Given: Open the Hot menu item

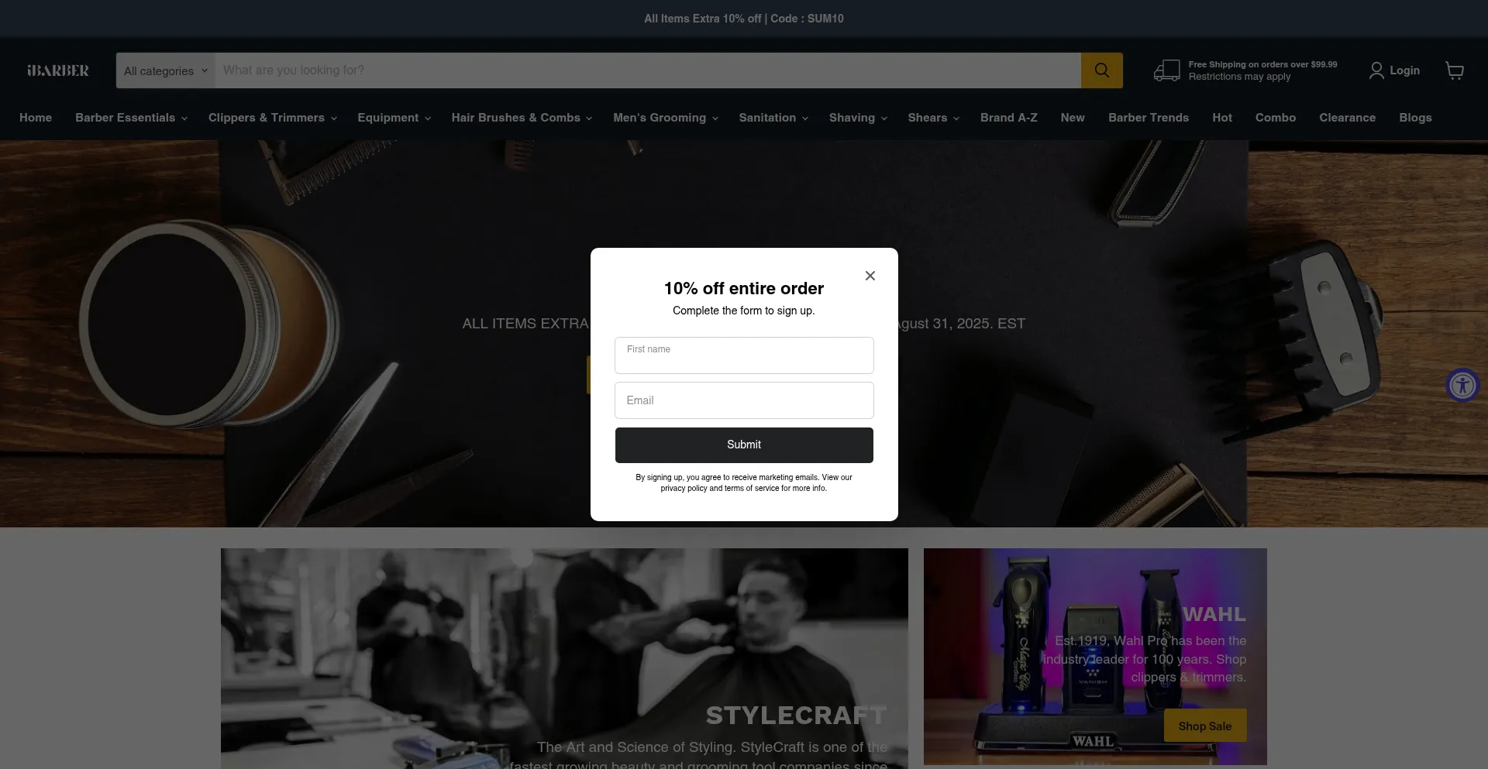Looking at the screenshot, I should tap(1222, 118).
